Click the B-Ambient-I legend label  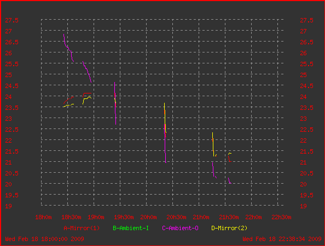click(x=131, y=228)
